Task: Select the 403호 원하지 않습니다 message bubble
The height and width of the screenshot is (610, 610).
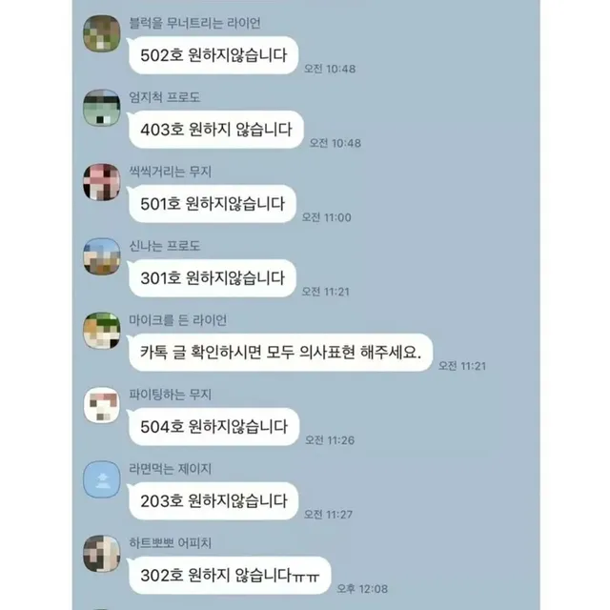Action: (216, 130)
